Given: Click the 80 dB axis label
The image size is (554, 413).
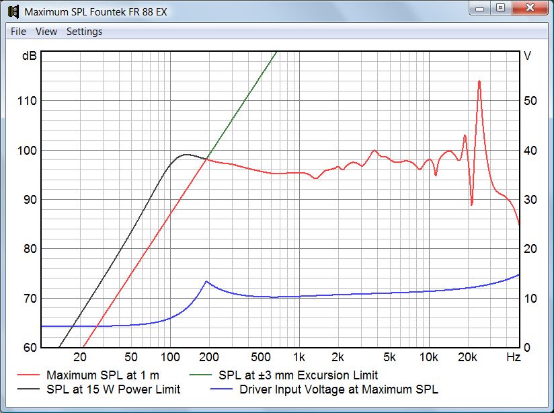Looking at the screenshot, I should click(30, 249).
